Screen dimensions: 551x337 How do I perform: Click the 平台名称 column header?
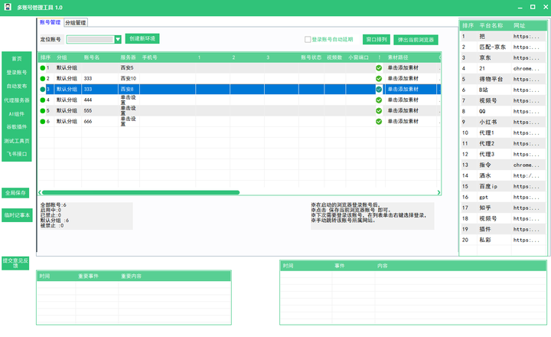[494, 25]
